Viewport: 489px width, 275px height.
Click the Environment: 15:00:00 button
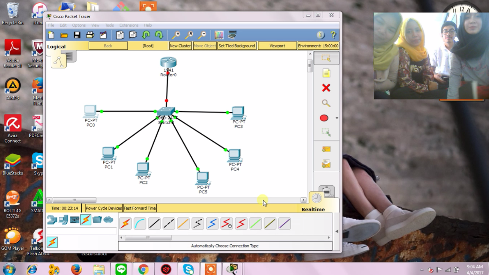click(x=318, y=46)
